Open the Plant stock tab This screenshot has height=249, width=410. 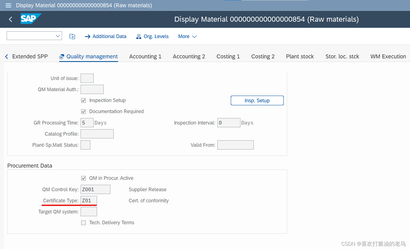point(300,56)
